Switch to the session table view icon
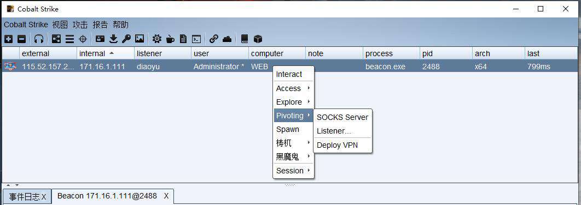The height and width of the screenshot is (205, 581). [x=69, y=39]
